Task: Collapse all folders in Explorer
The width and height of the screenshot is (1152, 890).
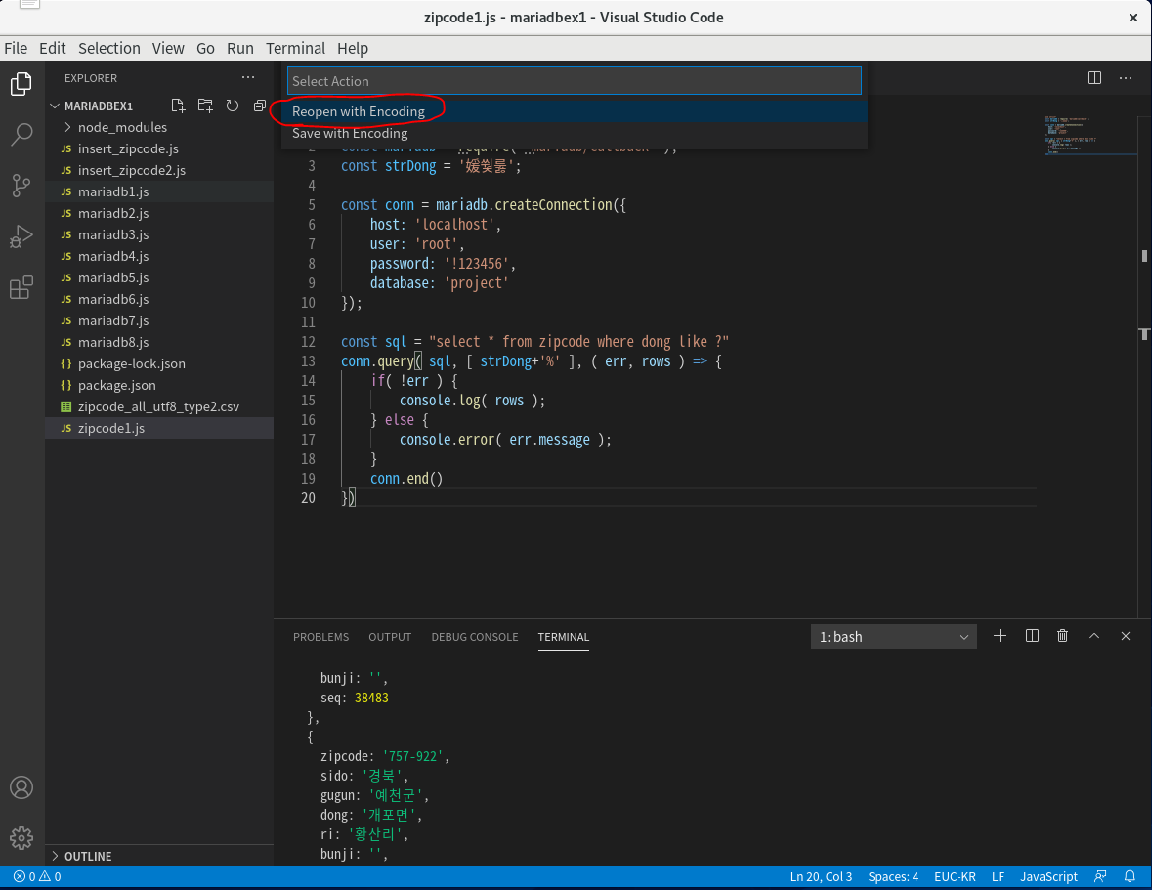Action: coord(259,106)
